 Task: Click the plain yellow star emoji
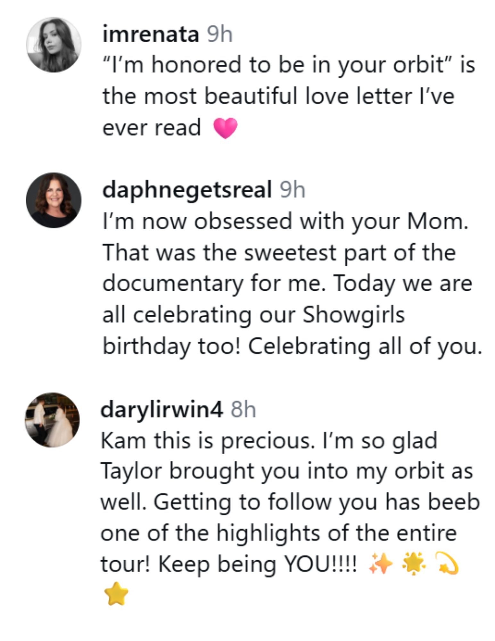click(116, 594)
